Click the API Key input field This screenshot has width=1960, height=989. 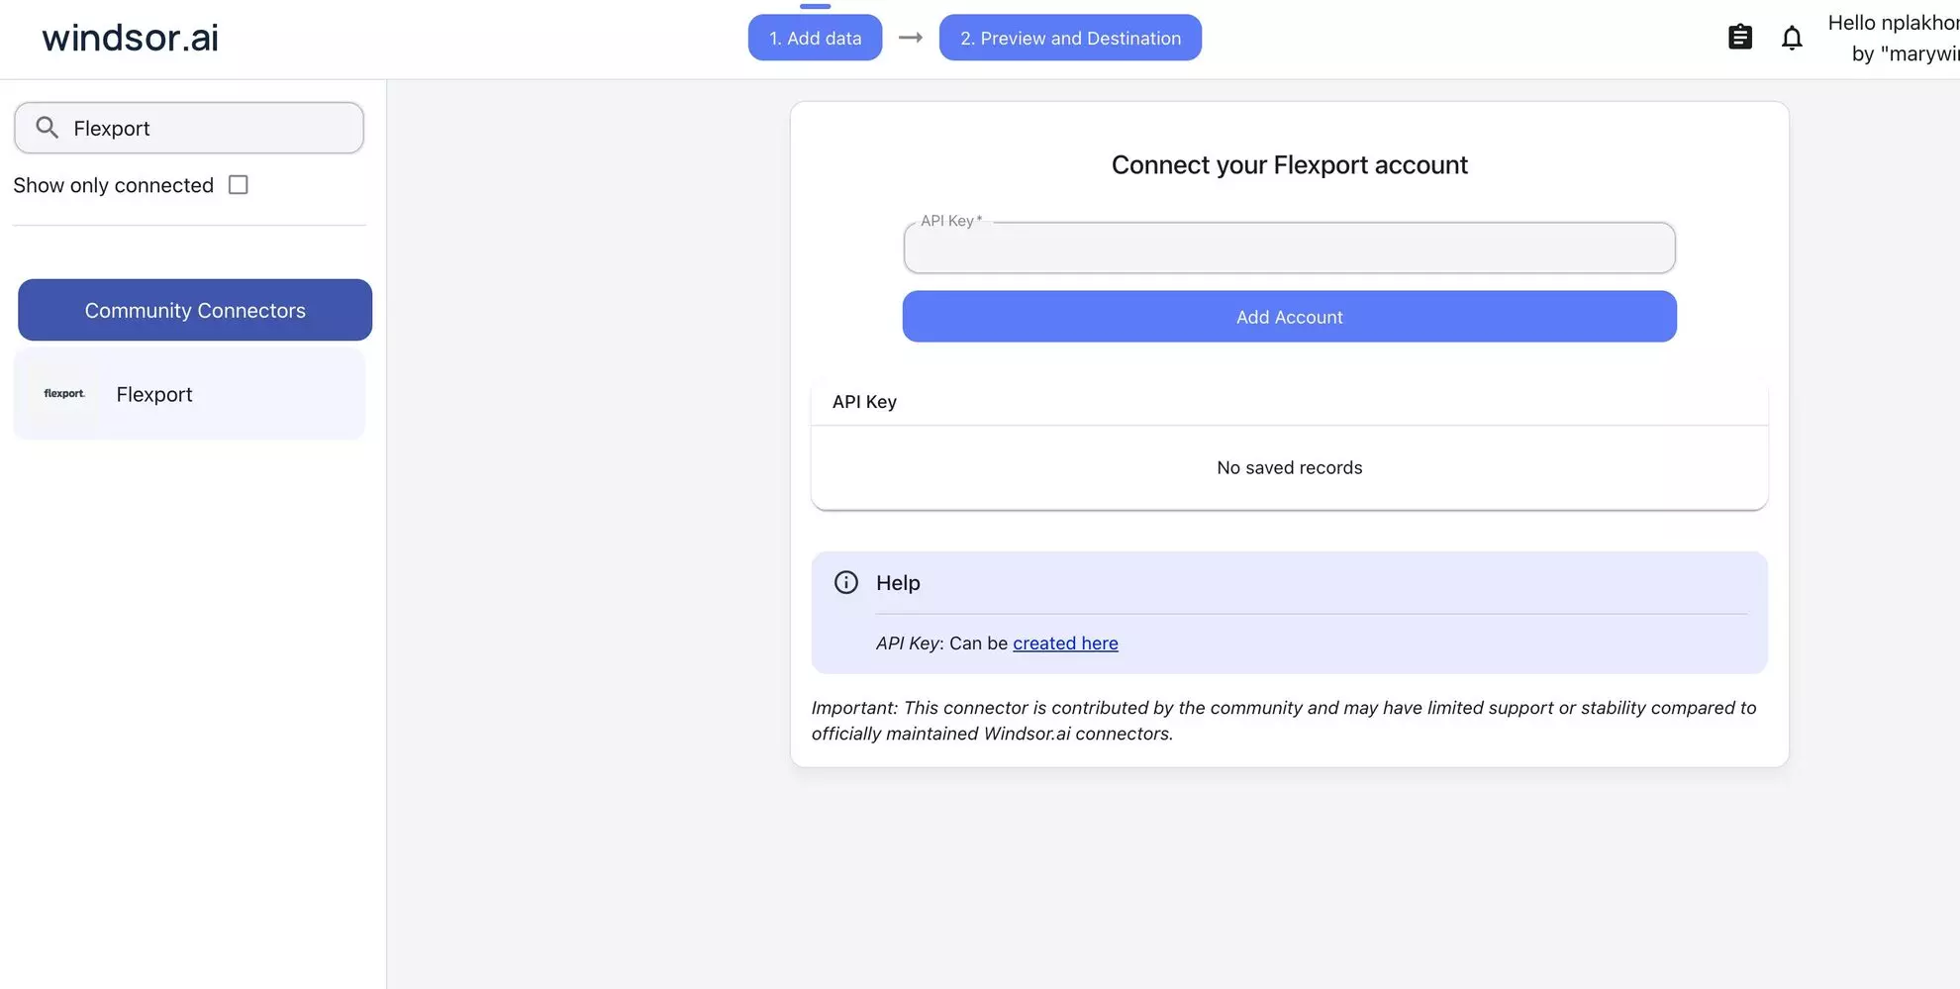pos(1288,247)
